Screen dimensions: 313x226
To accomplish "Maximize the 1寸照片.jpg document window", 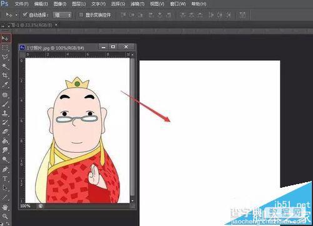I will click(113, 47).
